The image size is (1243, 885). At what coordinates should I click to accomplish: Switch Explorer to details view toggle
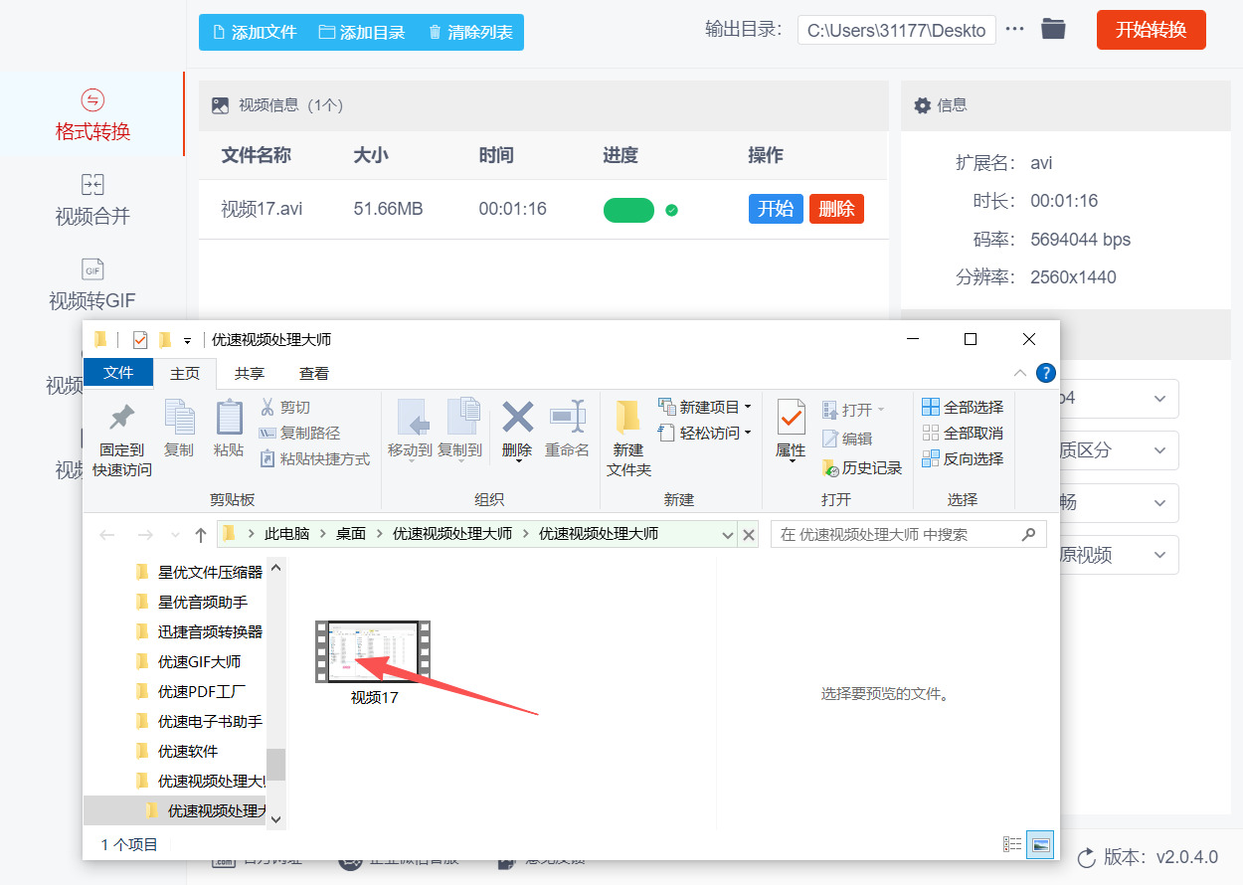(1012, 844)
